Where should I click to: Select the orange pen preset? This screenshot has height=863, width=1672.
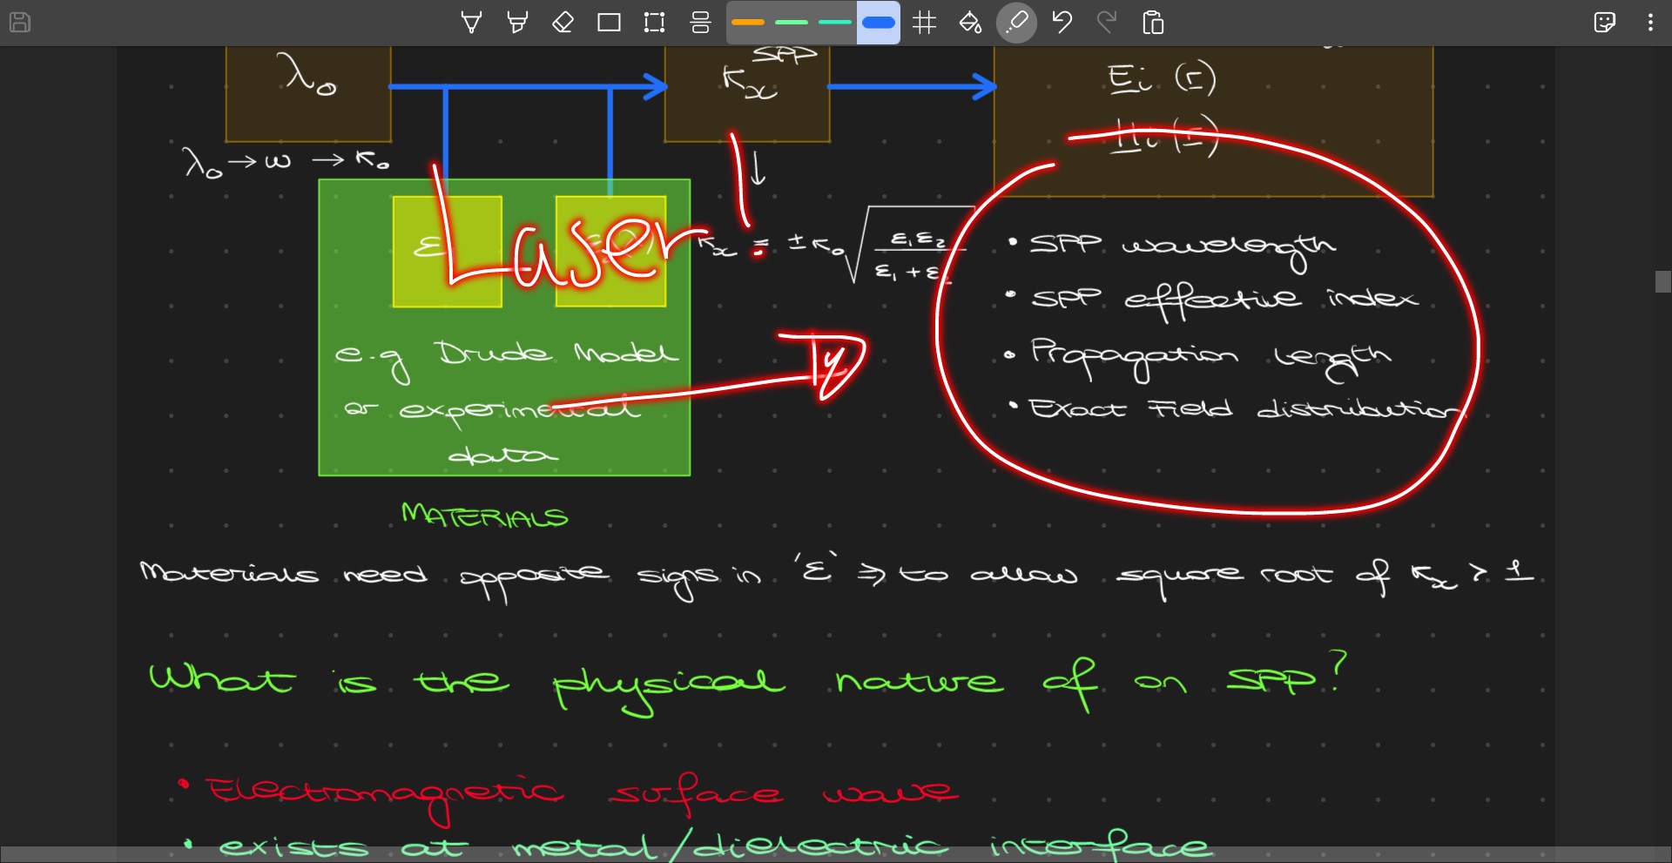746,22
